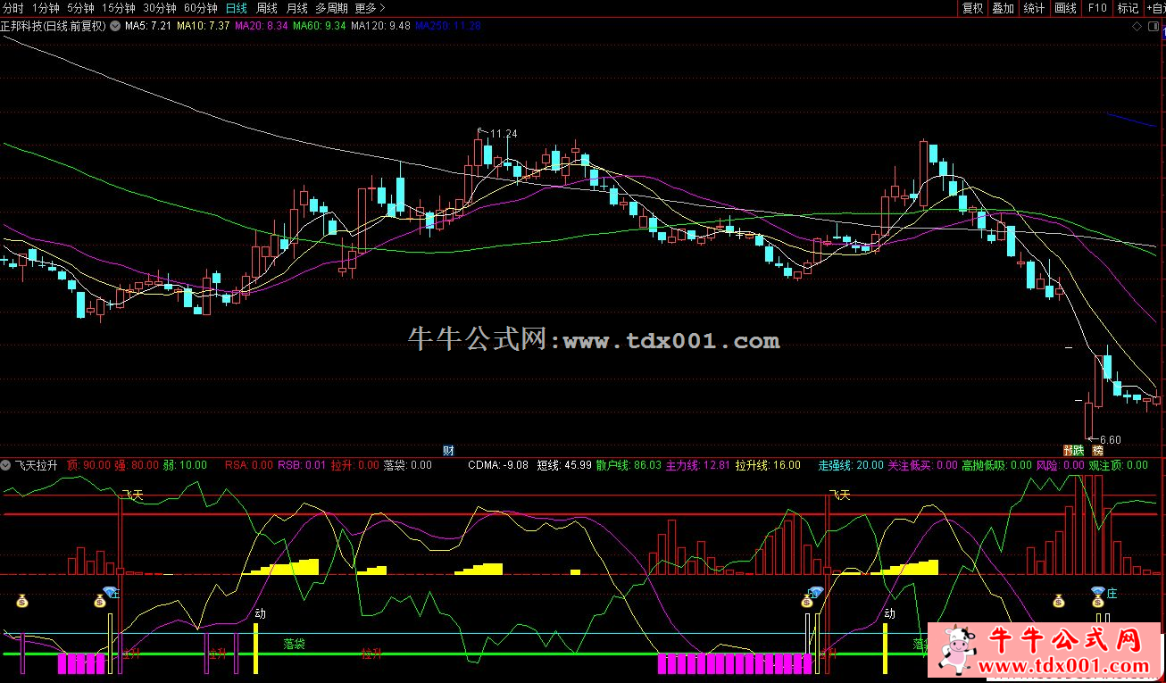
Task: Click the MA10: 7.37 indicator label
Action: tap(203, 26)
